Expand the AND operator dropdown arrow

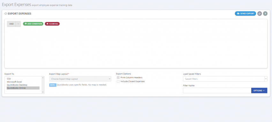[18, 24]
